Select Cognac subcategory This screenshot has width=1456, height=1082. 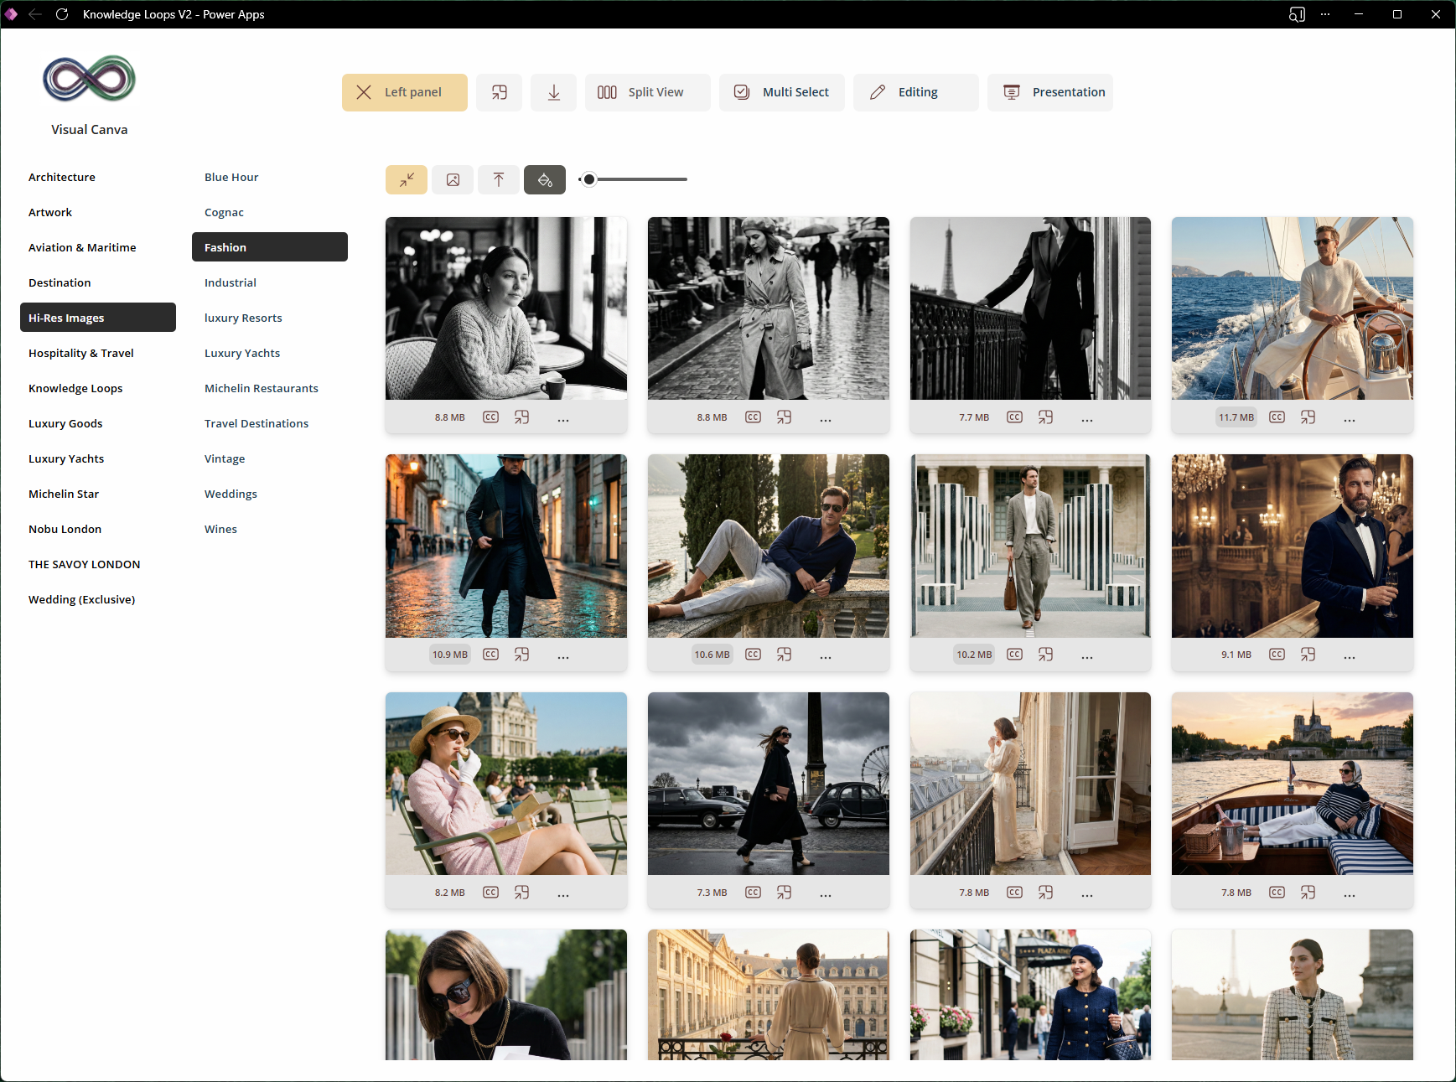(x=224, y=212)
